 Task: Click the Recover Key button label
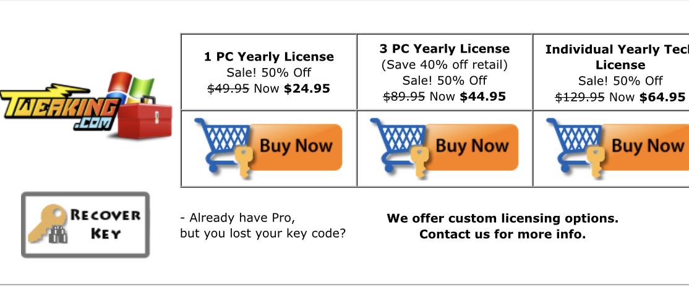105,224
